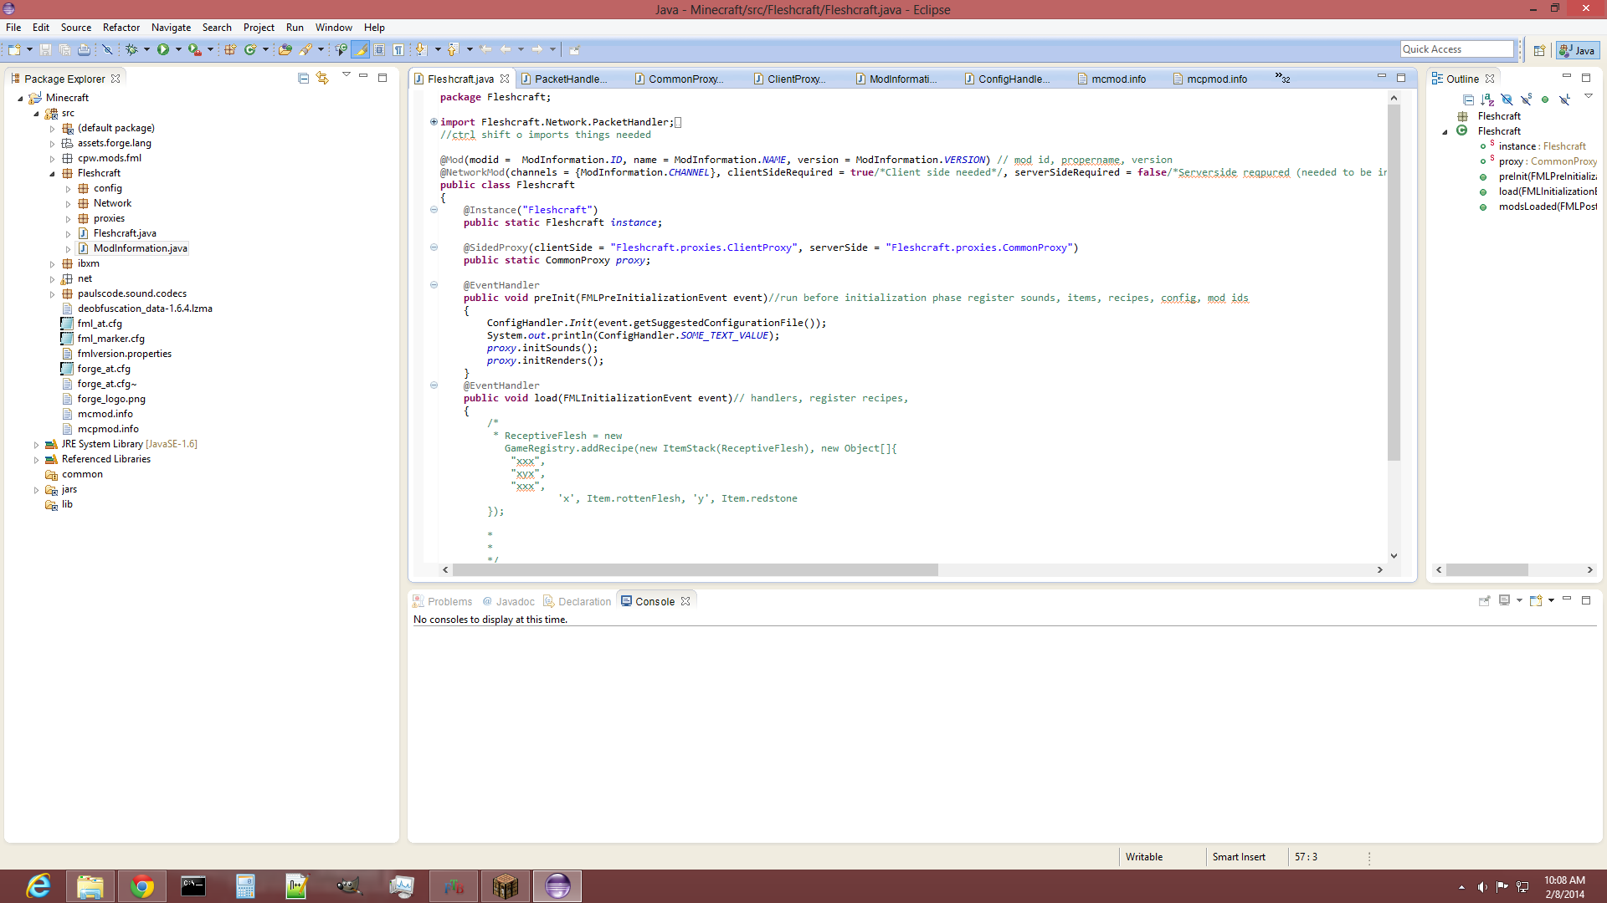Open the Refactor menu
Viewport: 1607px width, 903px height.
(x=121, y=28)
